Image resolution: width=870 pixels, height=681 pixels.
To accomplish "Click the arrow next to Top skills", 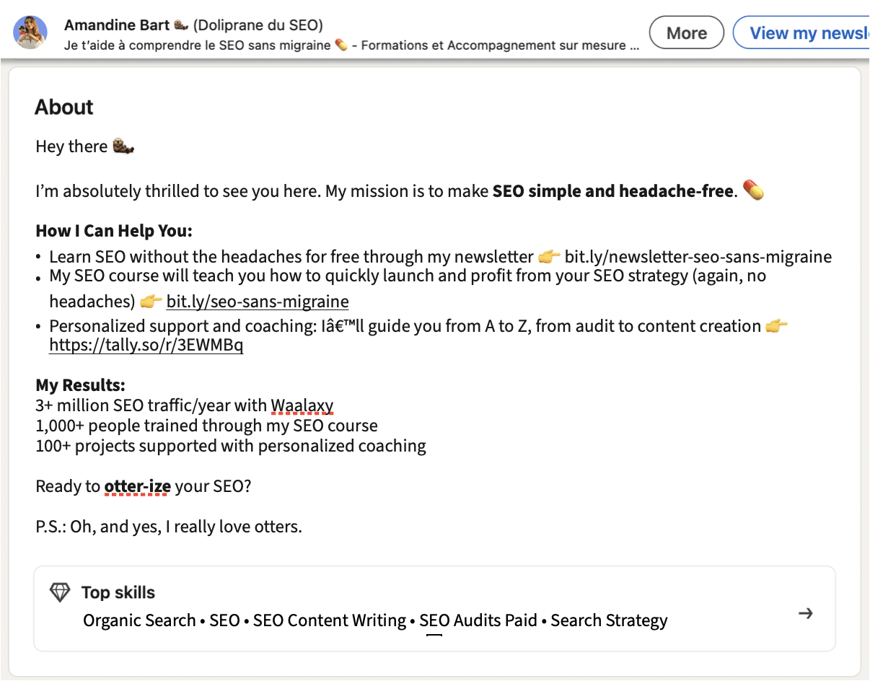I will coord(806,612).
